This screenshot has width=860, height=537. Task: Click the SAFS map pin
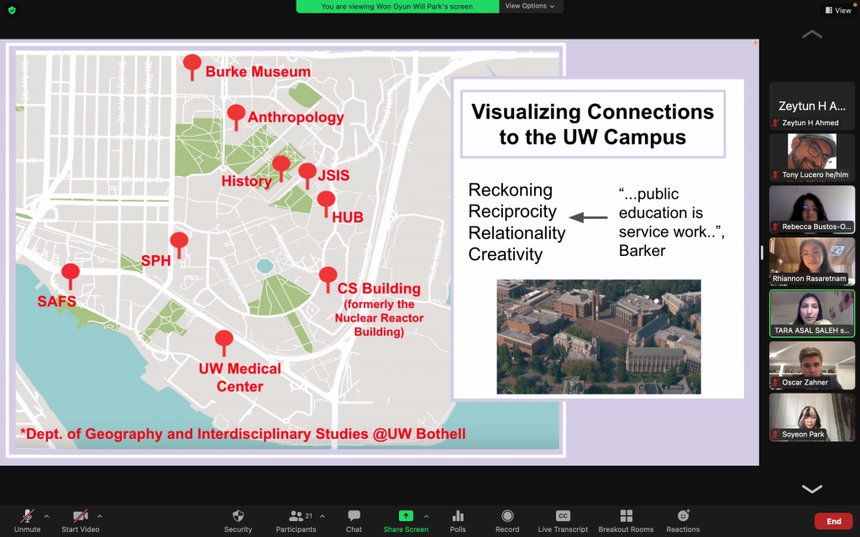[x=71, y=275]
